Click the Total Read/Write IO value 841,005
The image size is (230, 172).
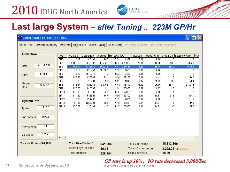(x=106, y=144)
